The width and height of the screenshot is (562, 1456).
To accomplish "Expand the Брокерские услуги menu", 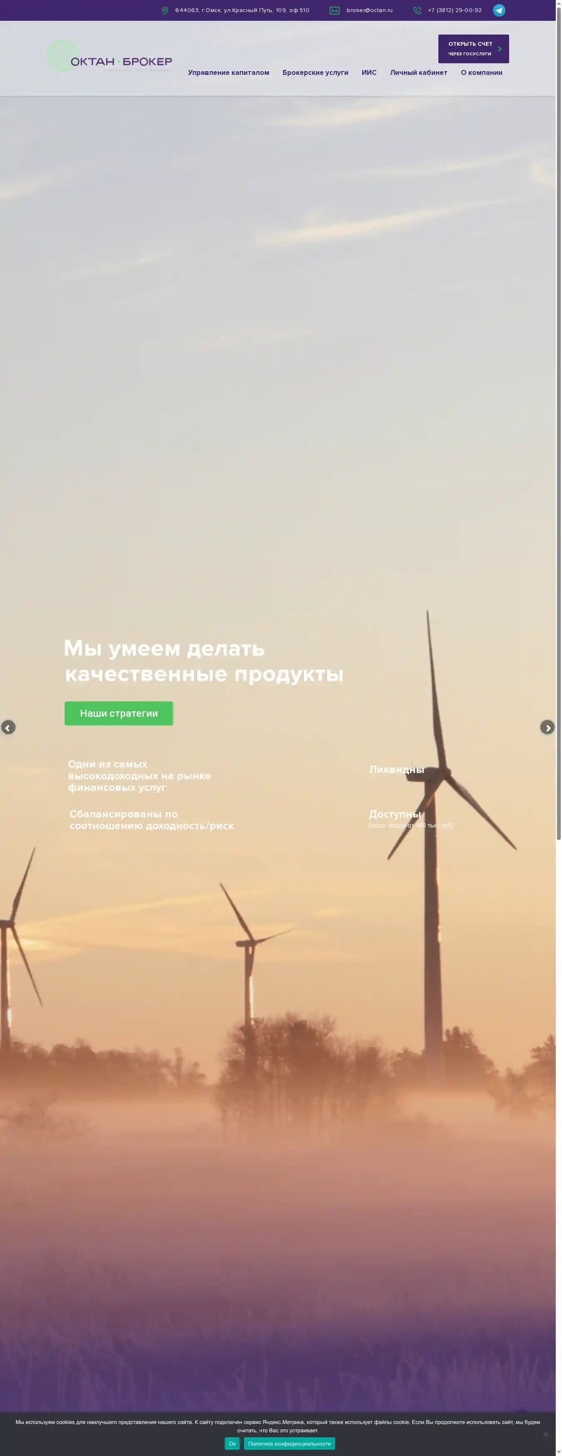I will (315, 72).
